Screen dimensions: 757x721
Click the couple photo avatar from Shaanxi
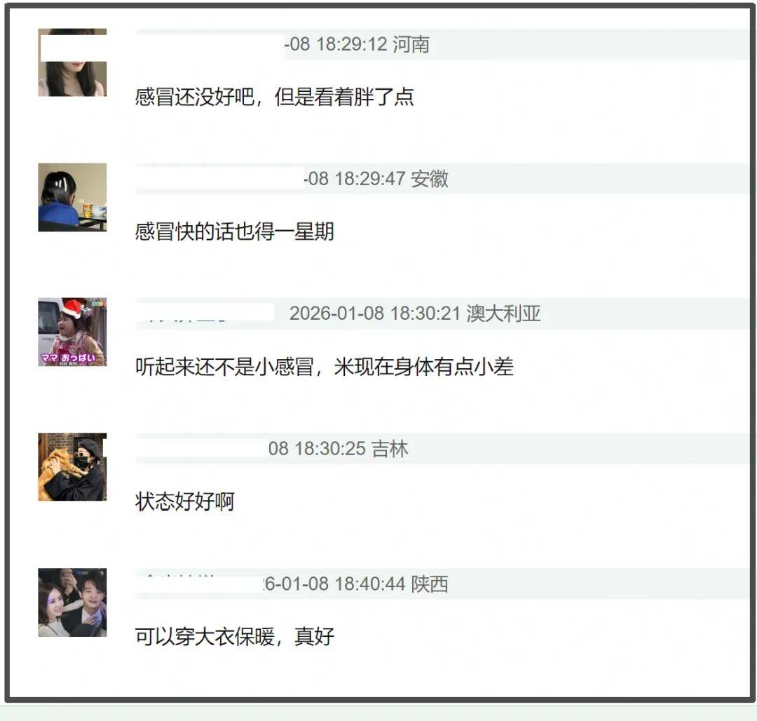(72, 602)
